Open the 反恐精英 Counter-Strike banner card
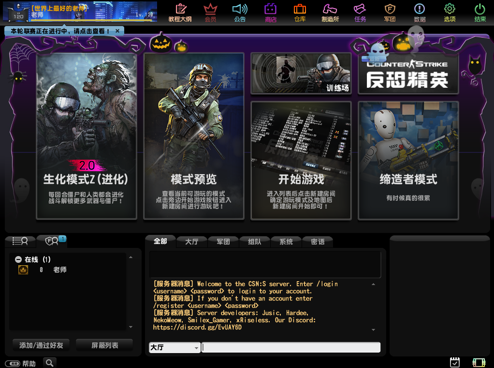Image resolution: width=494 pixels, height=368 pixels. [x=408, y=73]
